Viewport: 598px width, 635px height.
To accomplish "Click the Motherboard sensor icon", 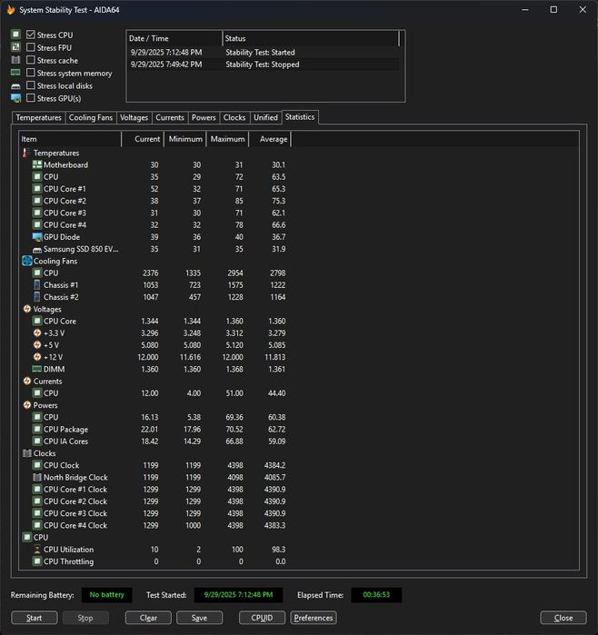I will click(x=37, y=164).
